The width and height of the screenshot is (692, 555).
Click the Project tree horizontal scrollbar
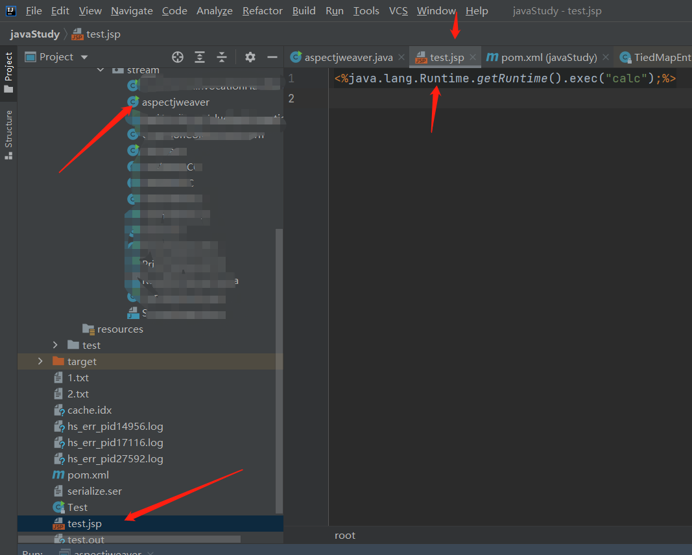click(129, 539)
